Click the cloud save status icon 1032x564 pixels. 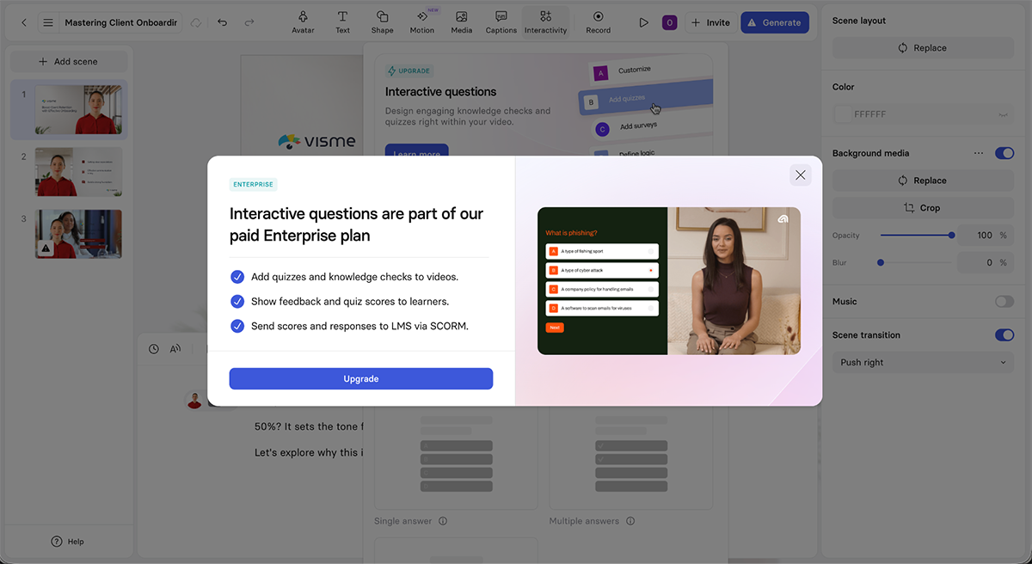(196, 22)
